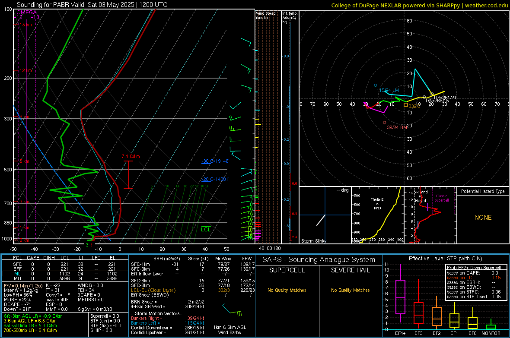Click the red based on LCL: 0.15 line
Screen dimensions: 510x338
pos(474,278)
